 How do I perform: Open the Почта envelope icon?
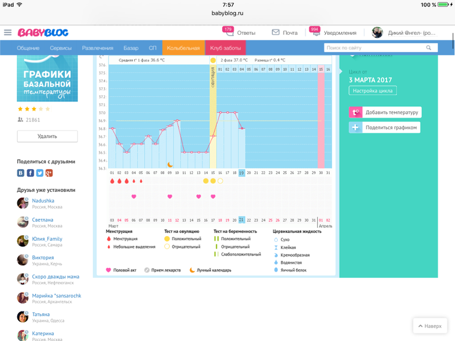click(x=275, y=32)
